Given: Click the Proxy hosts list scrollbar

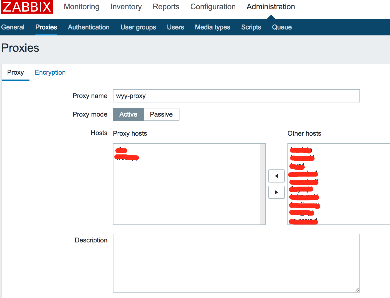Looking at the screenshot, I should pos(263,184).
